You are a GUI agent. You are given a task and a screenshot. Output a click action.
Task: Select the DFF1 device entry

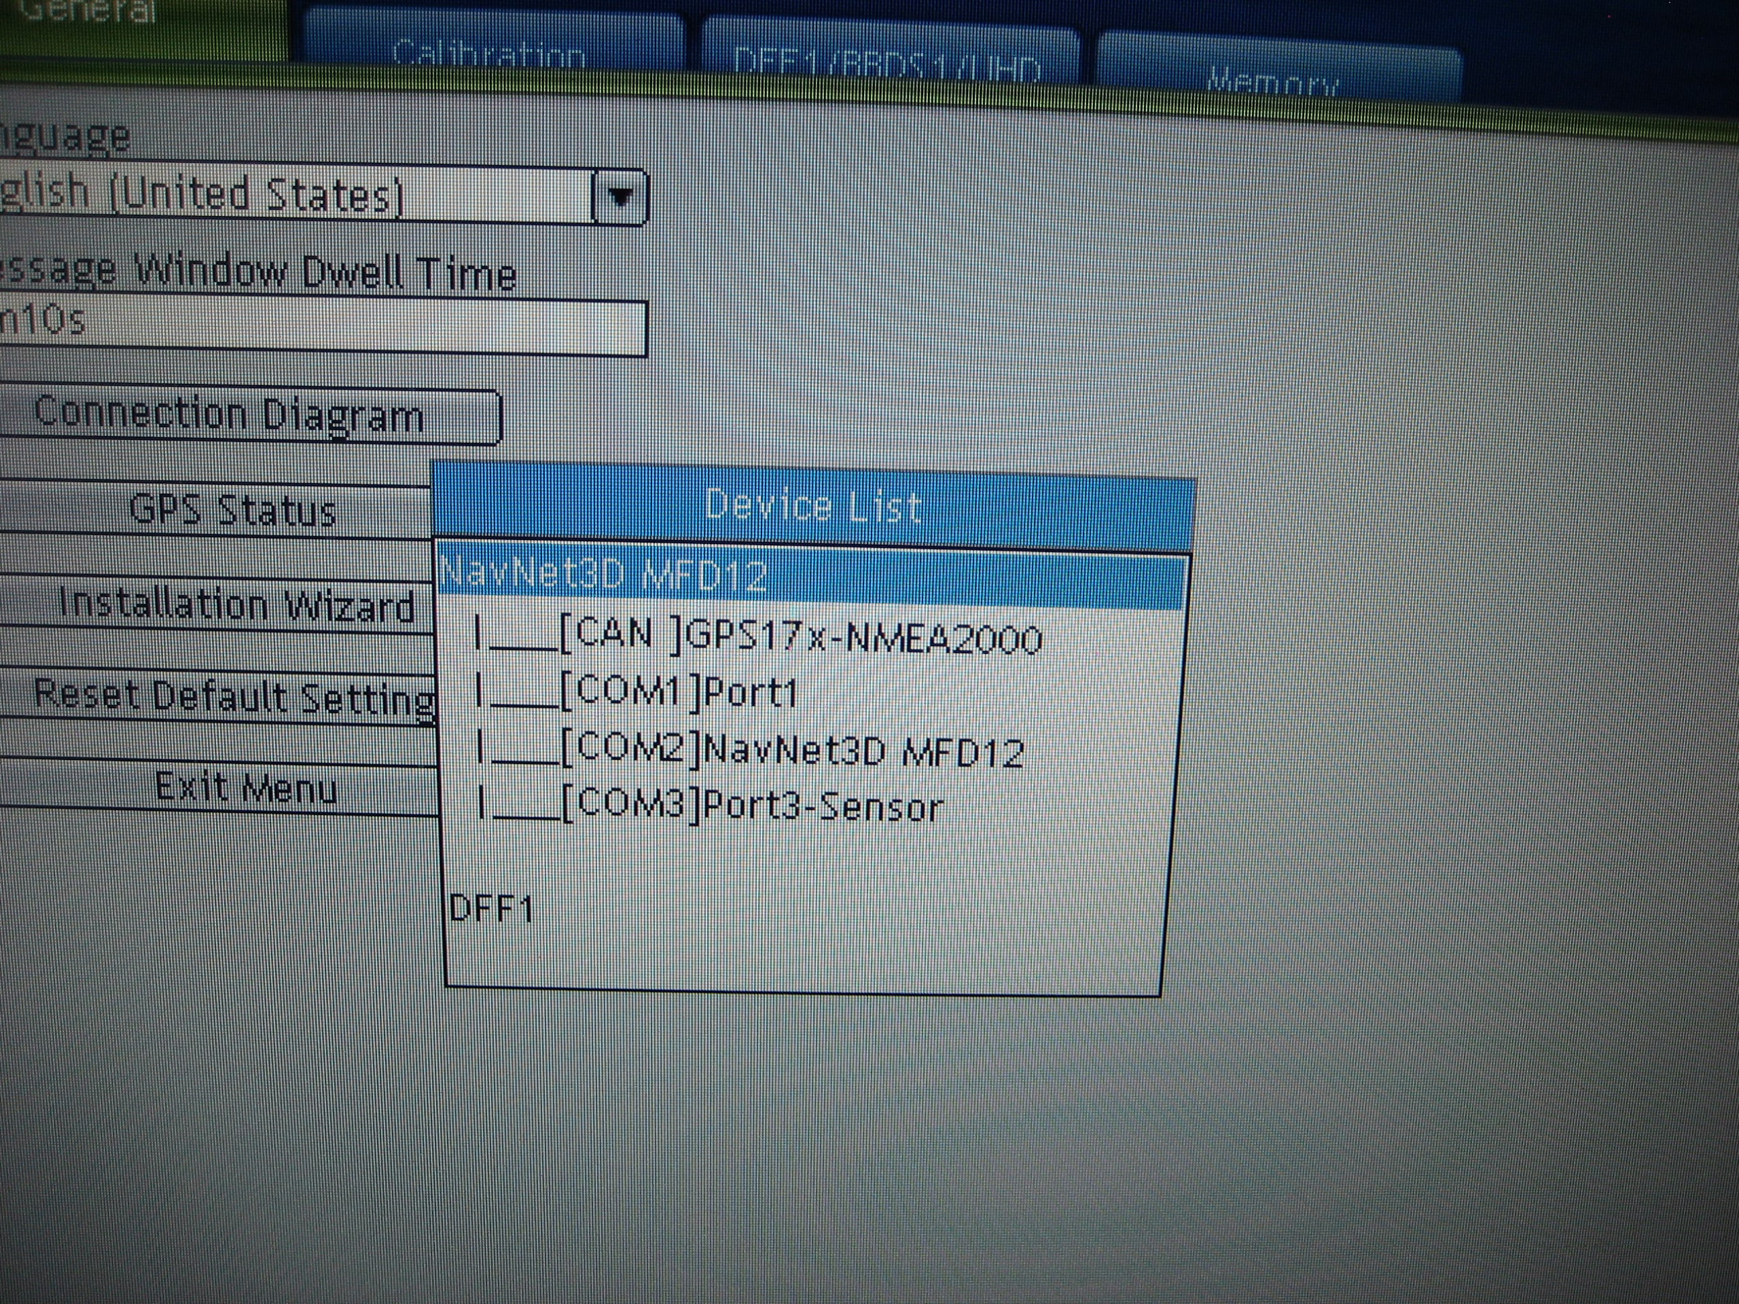491,910
